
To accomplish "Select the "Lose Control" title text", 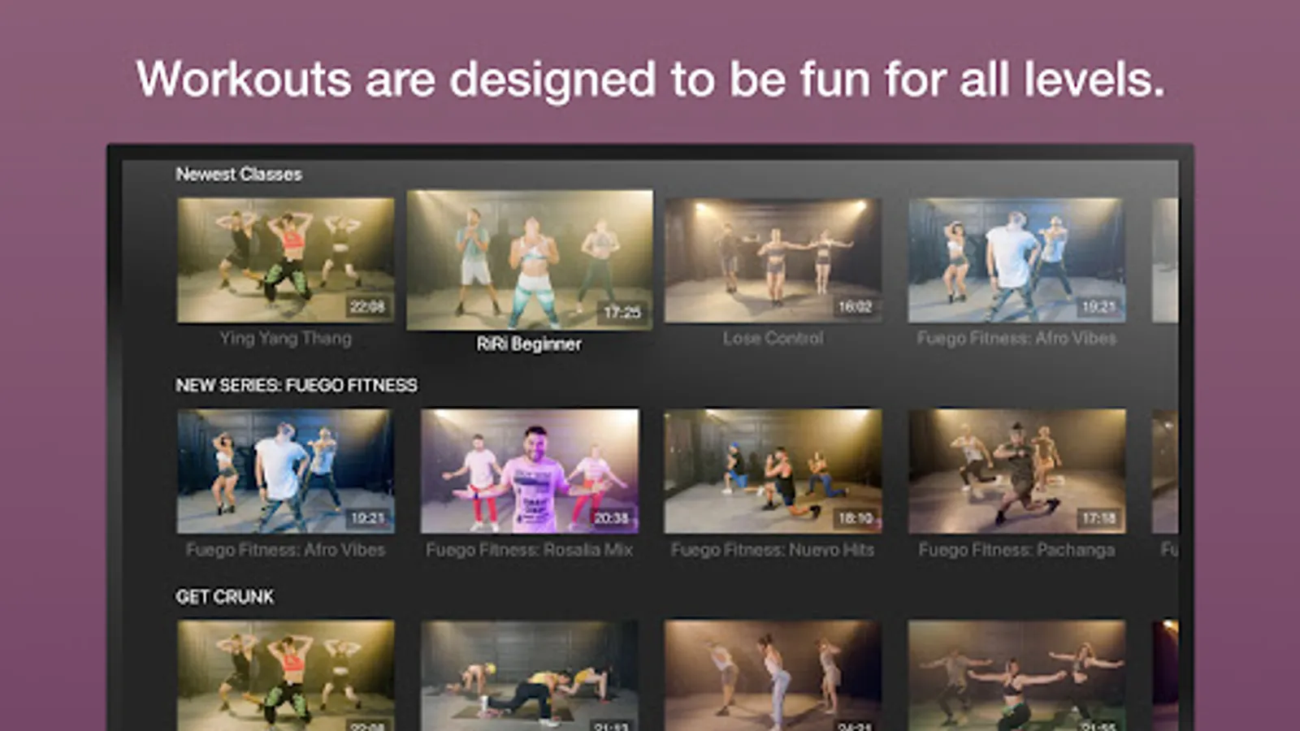I will [x=773, y=338].
